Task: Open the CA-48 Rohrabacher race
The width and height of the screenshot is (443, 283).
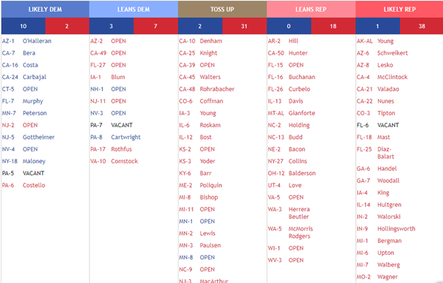Action: click(x=207, y=89)
